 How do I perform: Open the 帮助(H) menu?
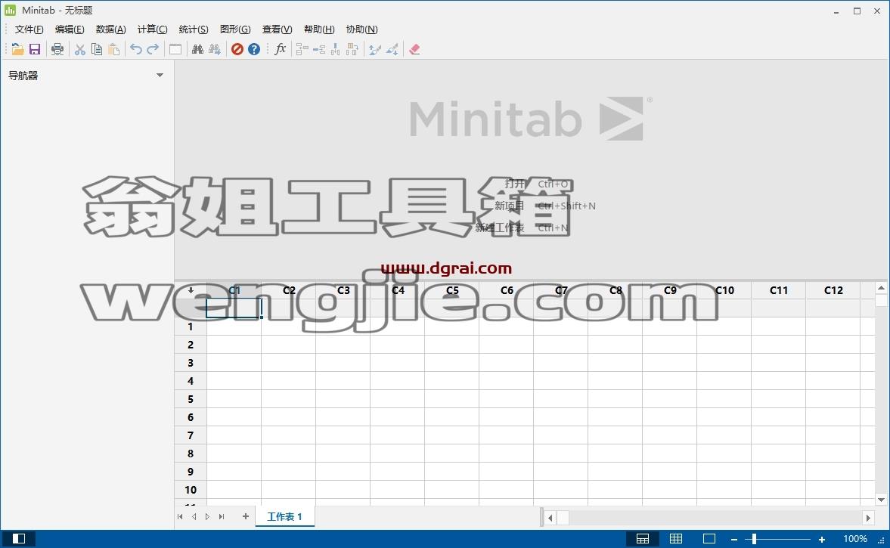click(319, 29)
